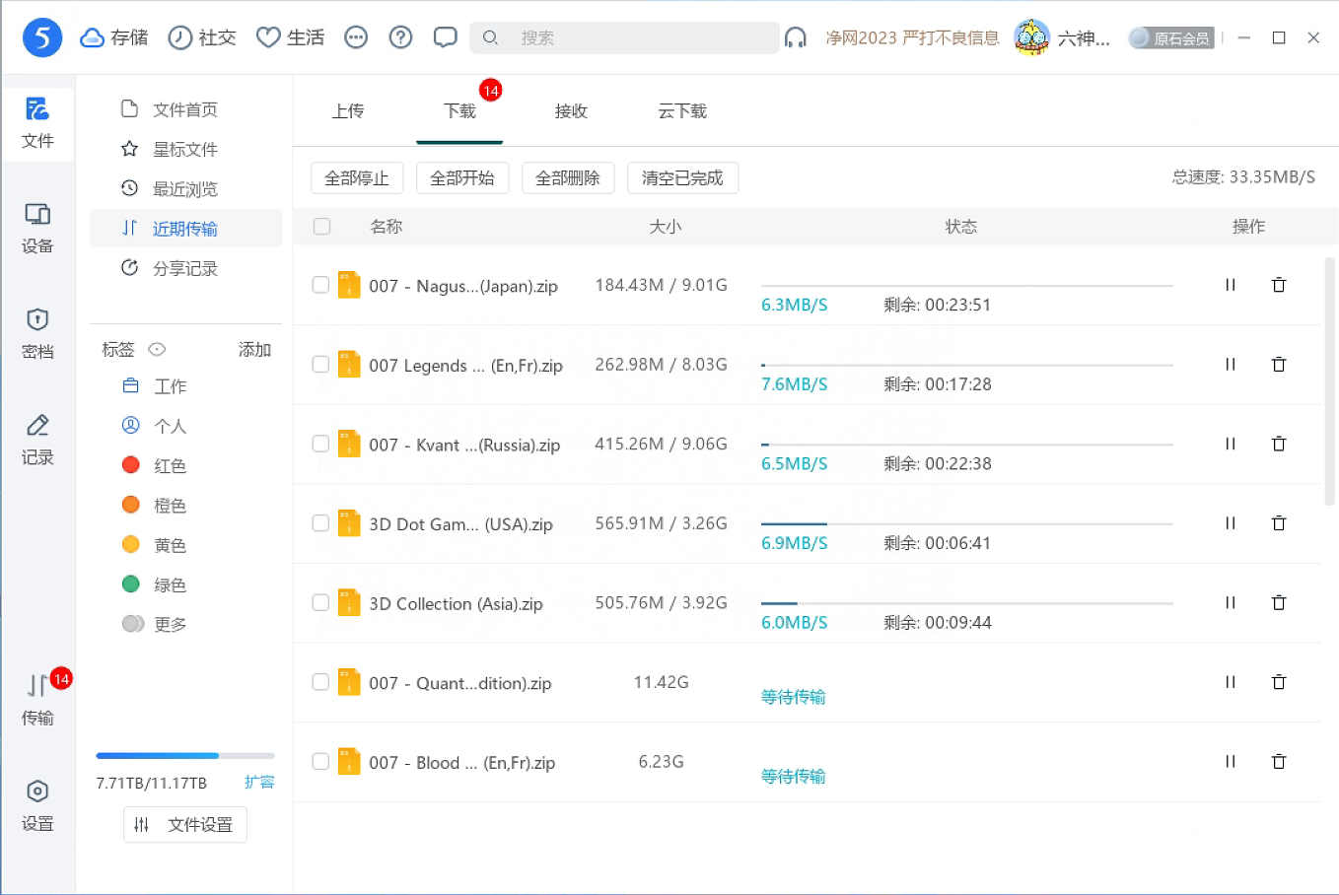Viewport: 1339px width, 895px height.
Task: Open the 社交 social menu
Action: (x=202, y=37)
